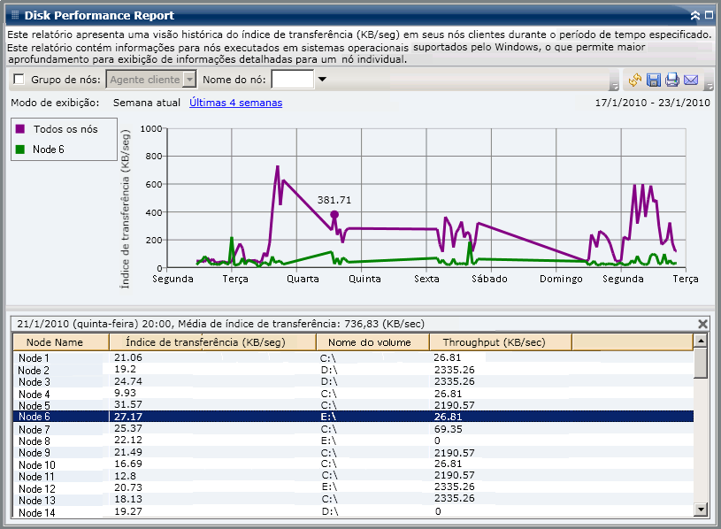
Task: Maximize the Disk Performance Report panel
Action: [x=709, y=15]
